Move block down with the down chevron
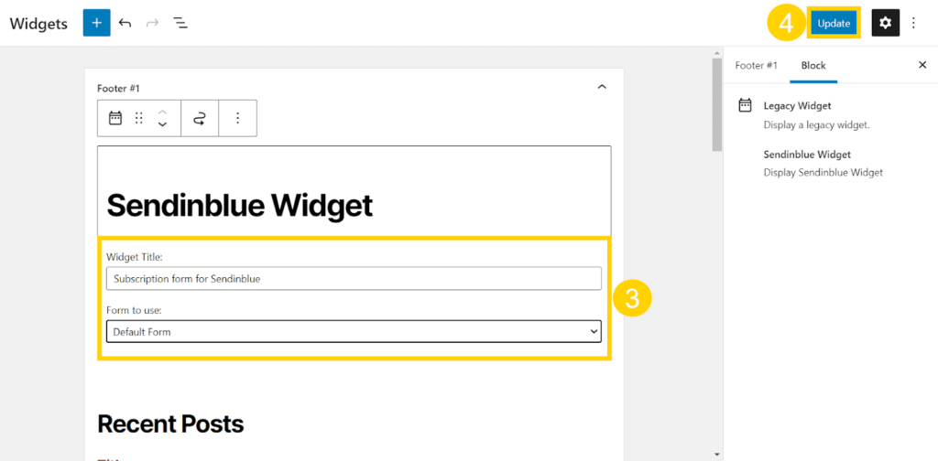Viewport: 938px width, 461px height. pos(162,124)
